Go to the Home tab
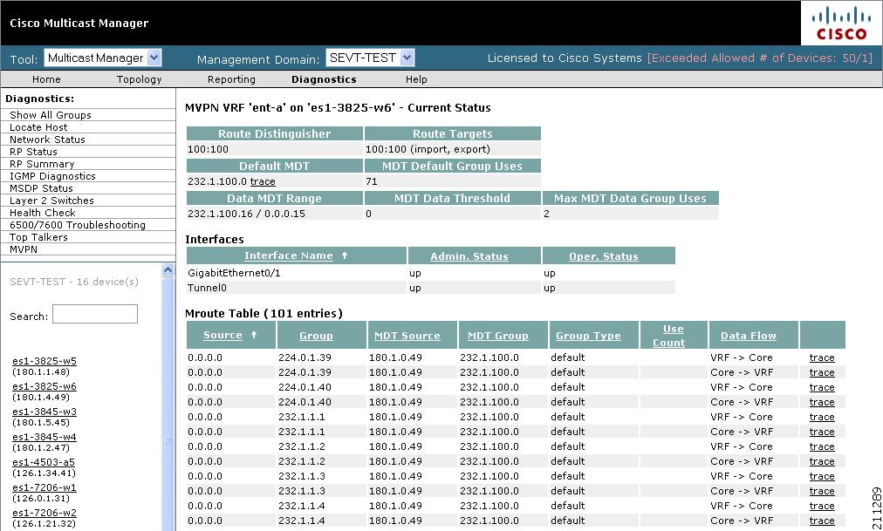 click(46, 78)
